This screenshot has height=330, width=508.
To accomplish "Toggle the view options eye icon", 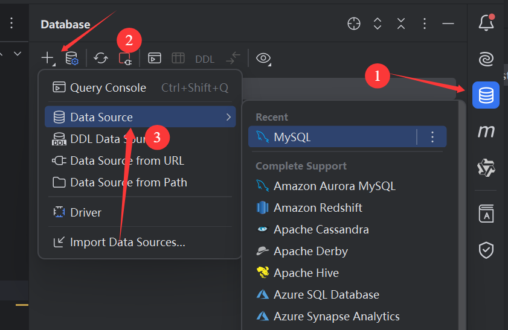I will point(263,58).
